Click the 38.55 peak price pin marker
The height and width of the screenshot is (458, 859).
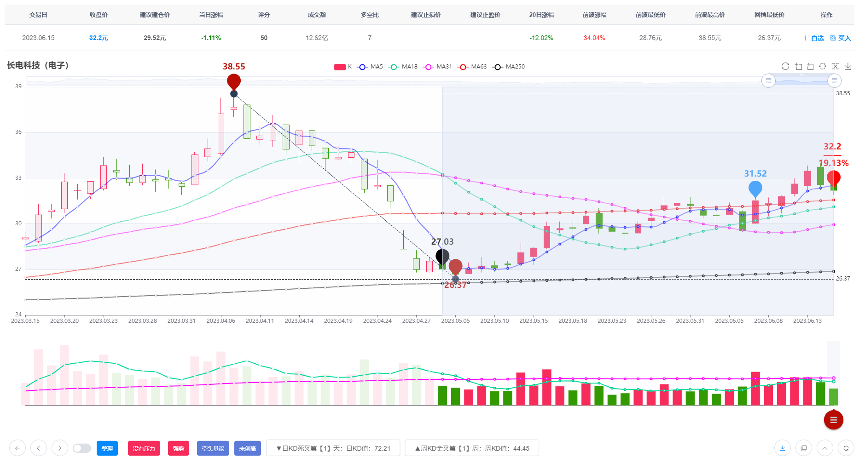[234, 83]
